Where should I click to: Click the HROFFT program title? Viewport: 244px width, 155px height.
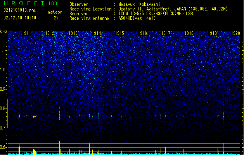tap(24, 3)
